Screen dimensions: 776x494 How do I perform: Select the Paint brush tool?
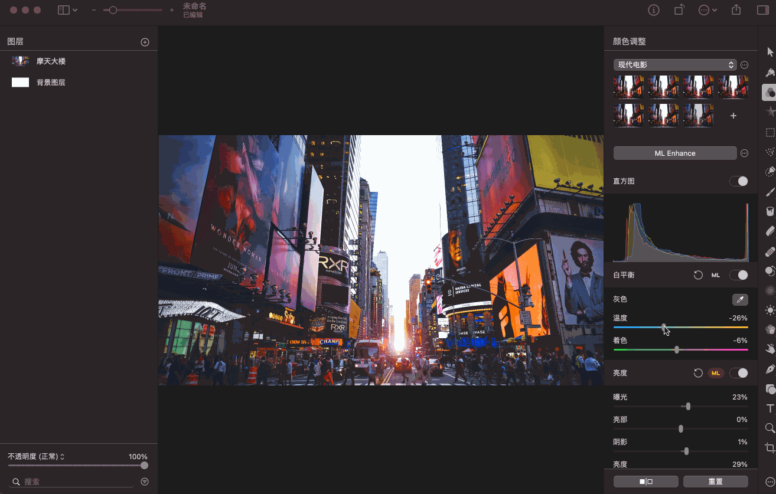(770, 192)
